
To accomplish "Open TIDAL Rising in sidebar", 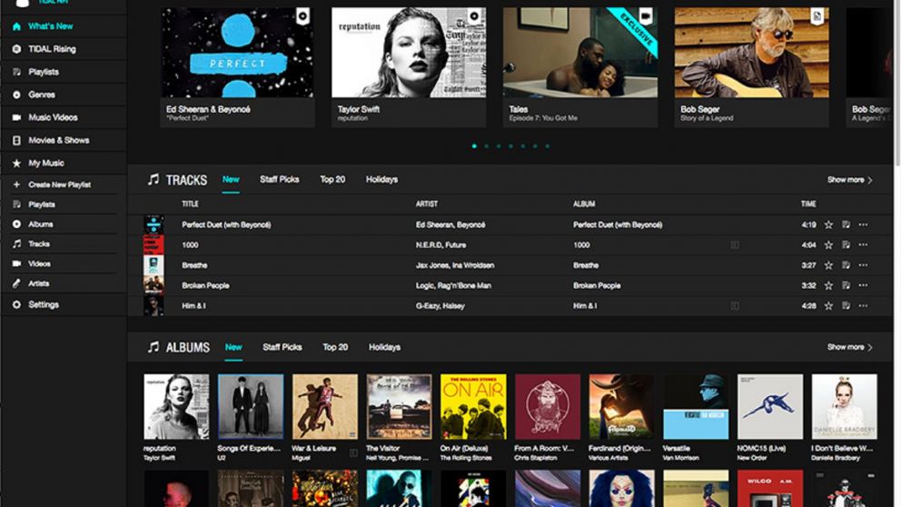I will coord(52,49).
